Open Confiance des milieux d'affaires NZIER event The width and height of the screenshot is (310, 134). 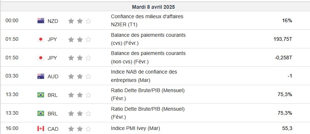tap(147, 20)
